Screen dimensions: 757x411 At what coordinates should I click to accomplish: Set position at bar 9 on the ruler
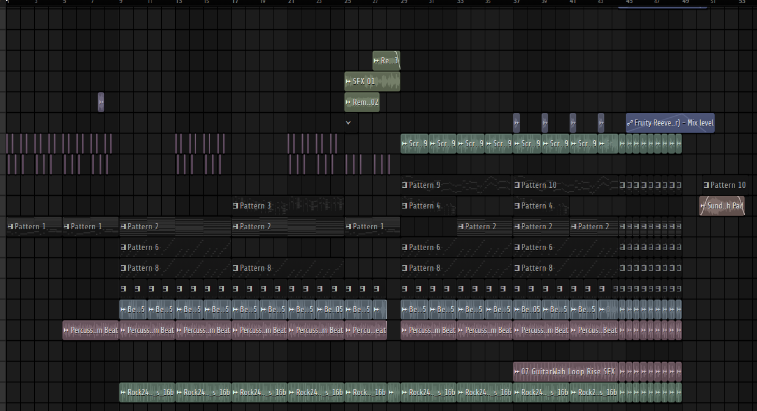(121, 2)
